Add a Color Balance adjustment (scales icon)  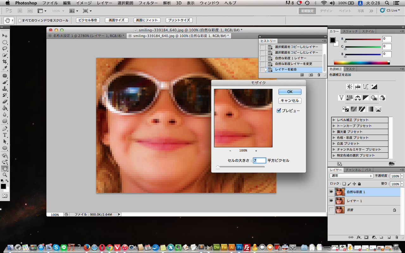358,98
